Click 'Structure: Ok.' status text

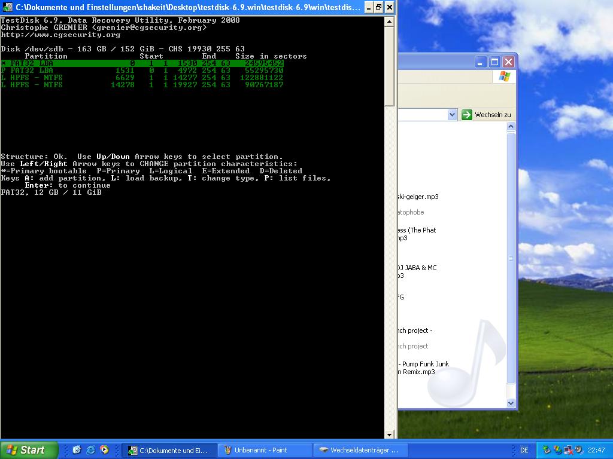click(34, 157)
